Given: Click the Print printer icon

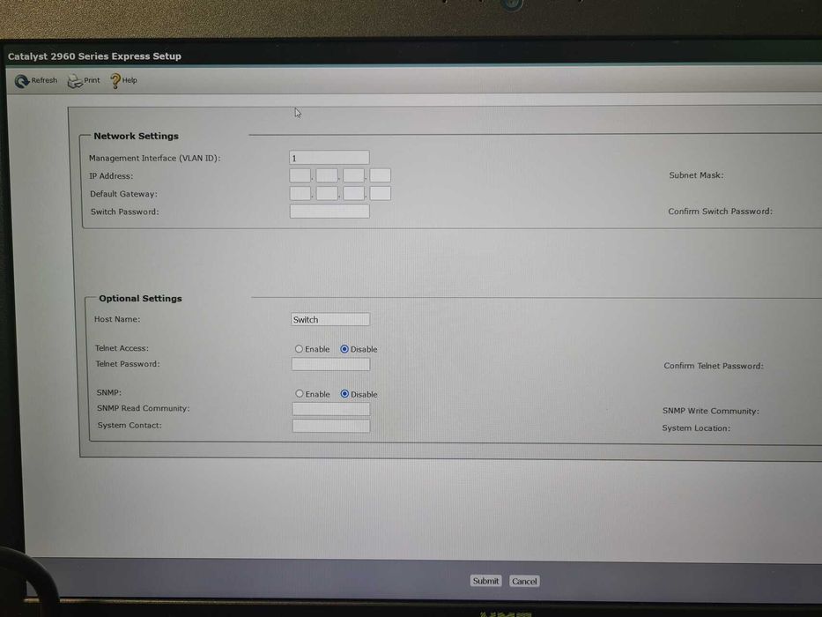Looking at the screenshot, I should (75, 81).
